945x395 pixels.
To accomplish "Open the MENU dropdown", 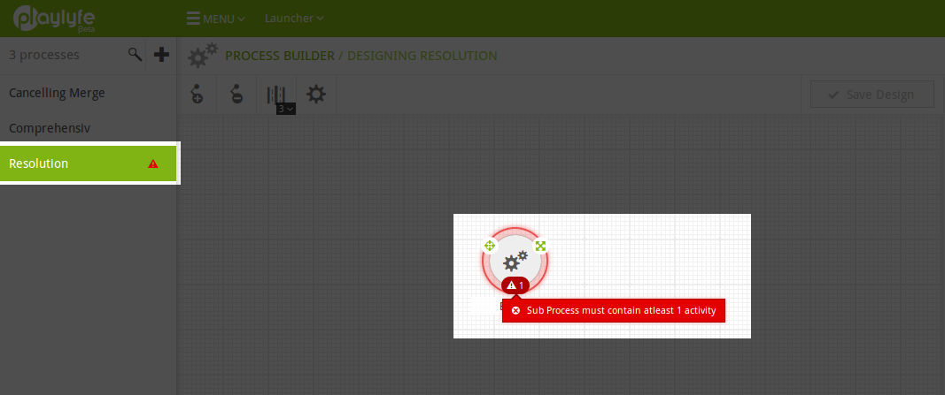I will click(215, 19).
